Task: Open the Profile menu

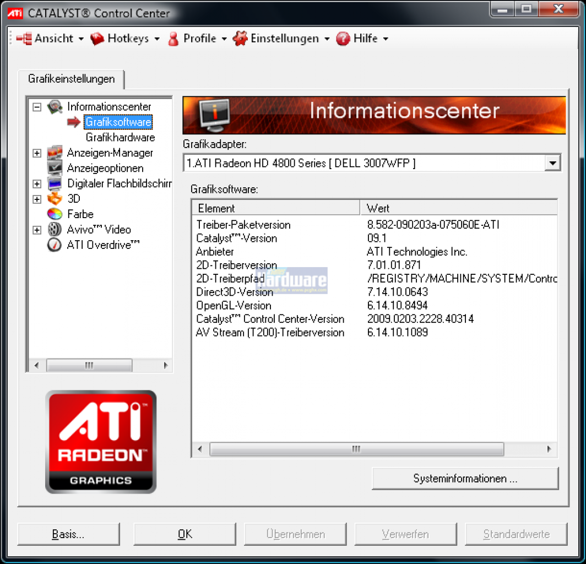Action: click(197, 39)
